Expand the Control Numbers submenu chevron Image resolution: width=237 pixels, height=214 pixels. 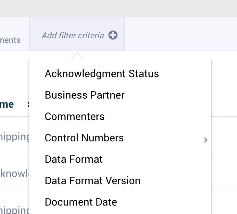tap(206, 140)
